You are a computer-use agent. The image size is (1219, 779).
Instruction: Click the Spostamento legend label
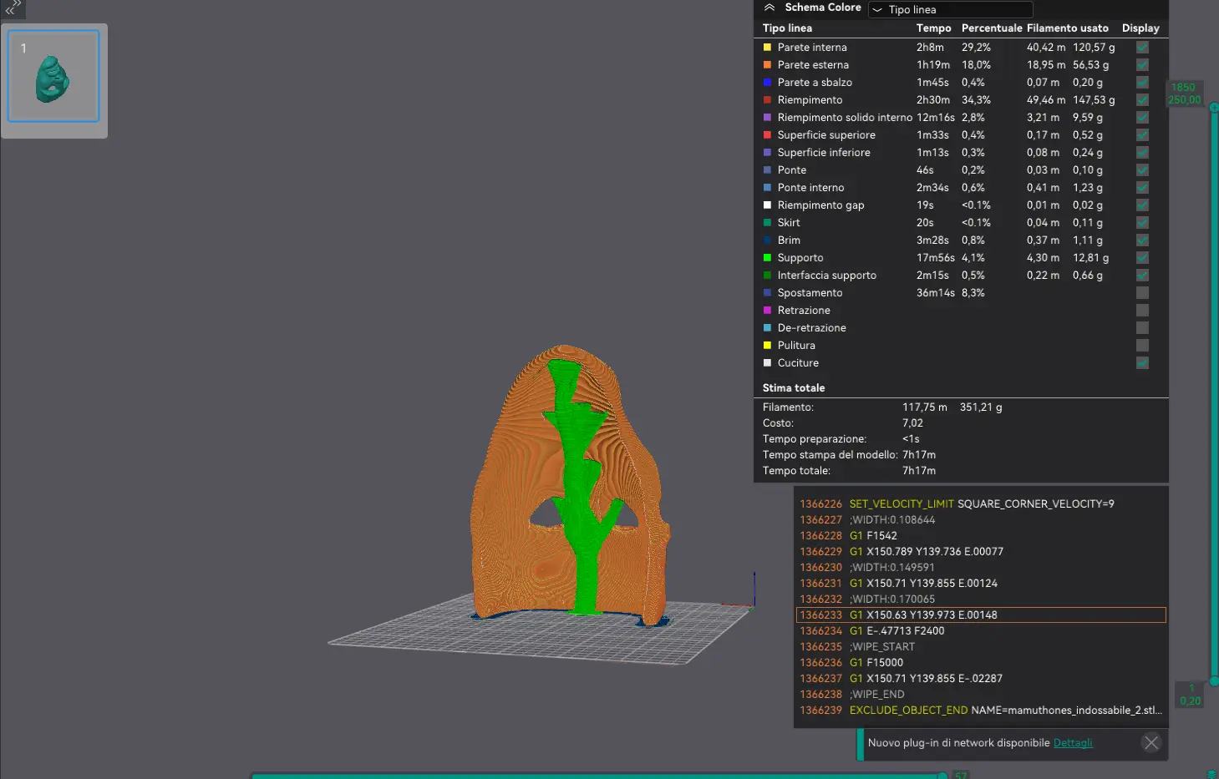(810, 293)
